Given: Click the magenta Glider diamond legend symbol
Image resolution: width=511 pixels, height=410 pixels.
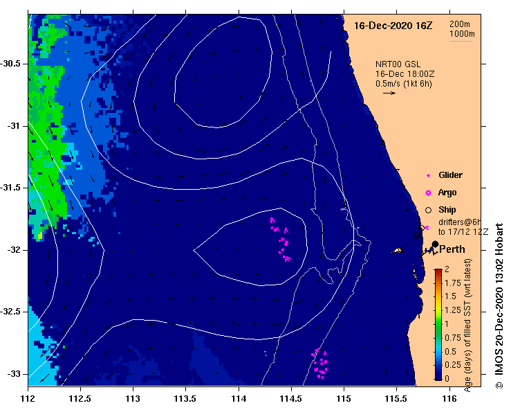Looking at the screenshot, I should click(x=428, y=176).
